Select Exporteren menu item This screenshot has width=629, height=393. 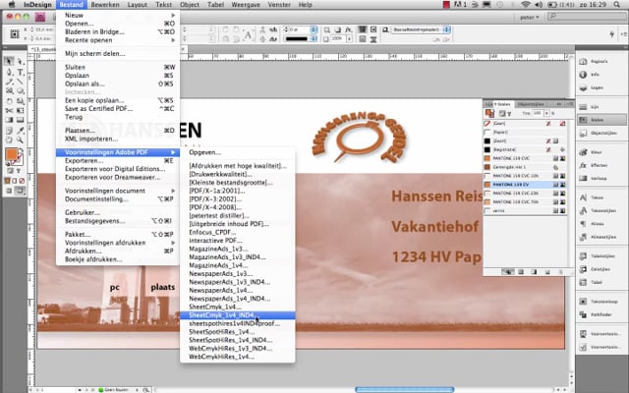118,161
